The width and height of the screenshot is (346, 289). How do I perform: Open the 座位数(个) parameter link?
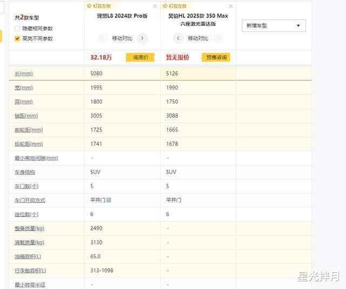26,214
